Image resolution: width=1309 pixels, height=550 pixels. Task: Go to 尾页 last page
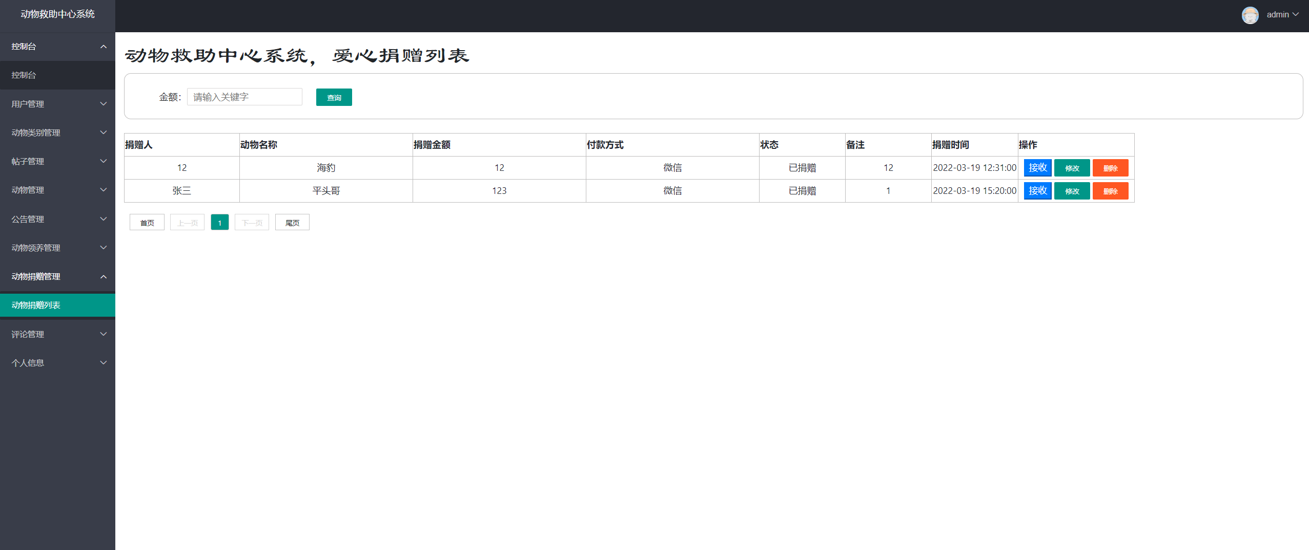[x=292, y=223]
